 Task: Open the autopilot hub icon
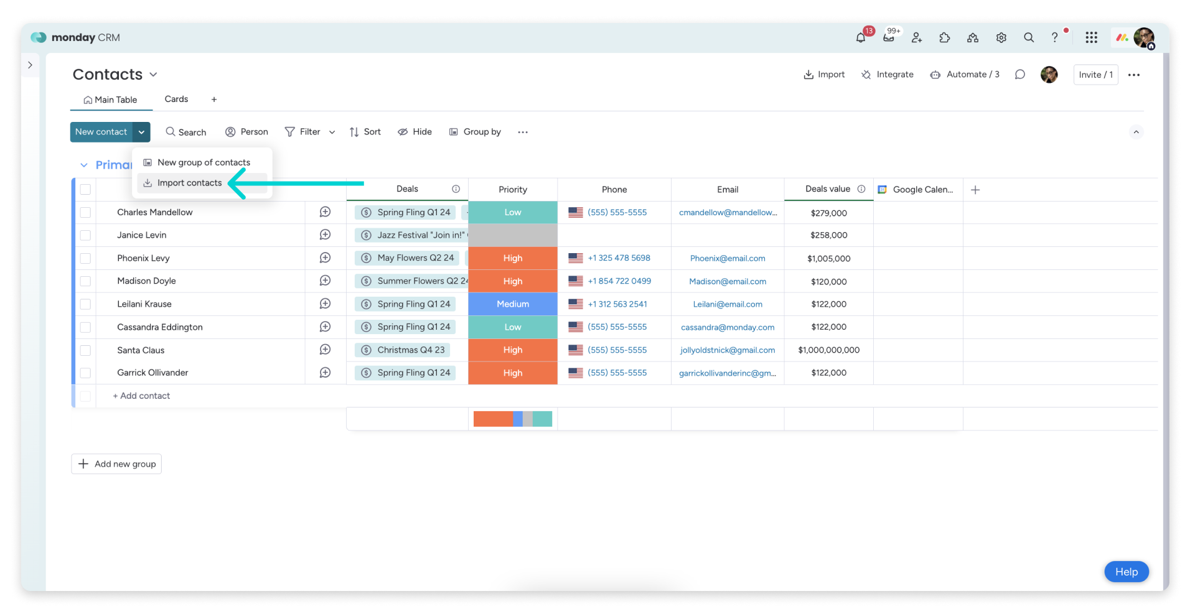pyautogui.click(x=973, y=37)
